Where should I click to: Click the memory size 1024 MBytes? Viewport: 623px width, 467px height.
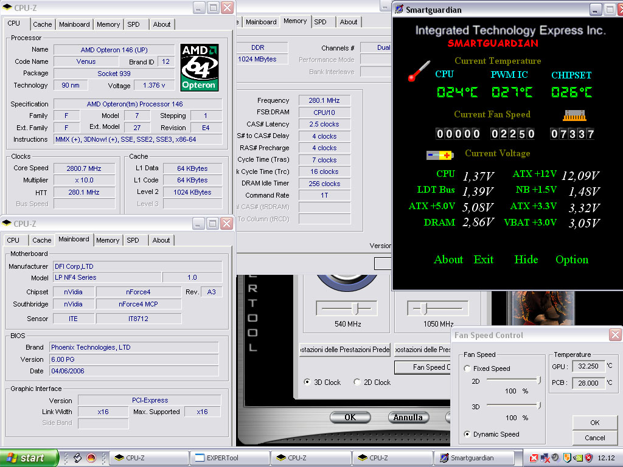tap(262, 59)
